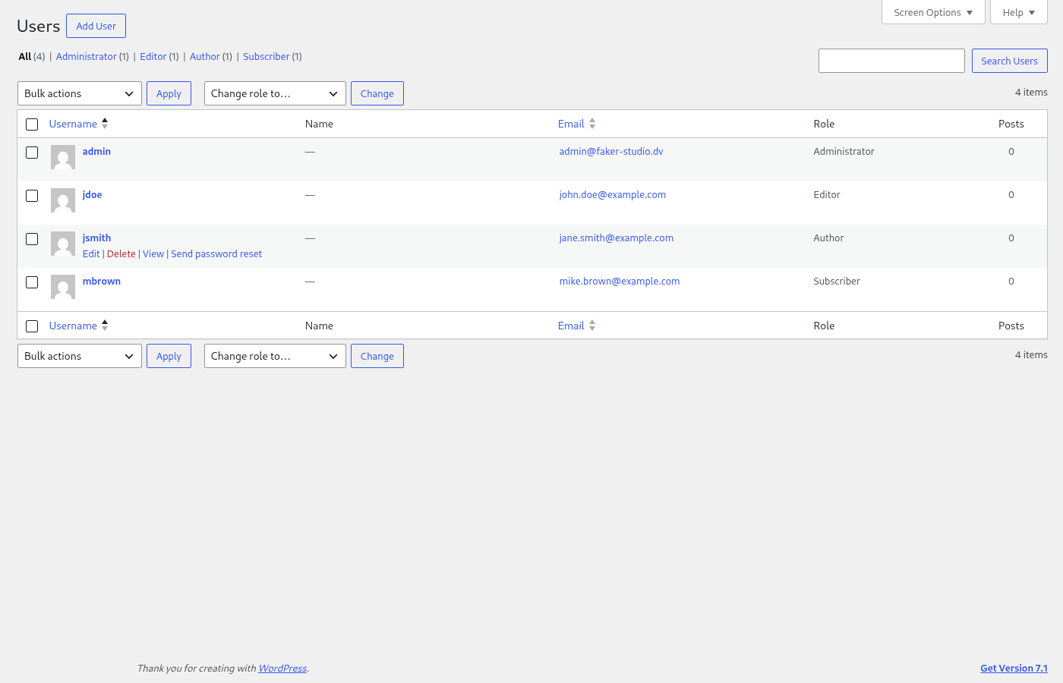Click the Add User button
This screenshot has height=683, width=1063.
tap(96, 26)
